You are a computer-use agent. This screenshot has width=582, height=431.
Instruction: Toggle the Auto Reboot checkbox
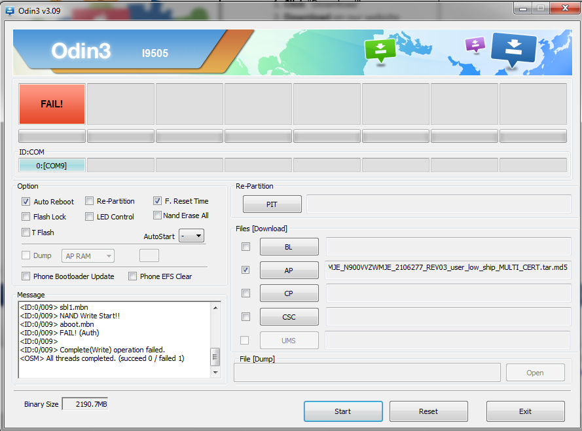tap(26, 202)
